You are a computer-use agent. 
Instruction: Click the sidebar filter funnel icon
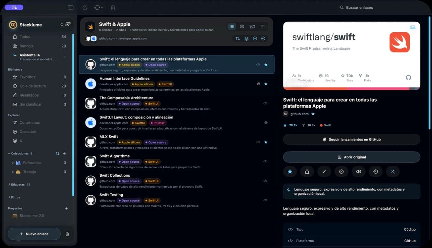(x=68, y=24)
